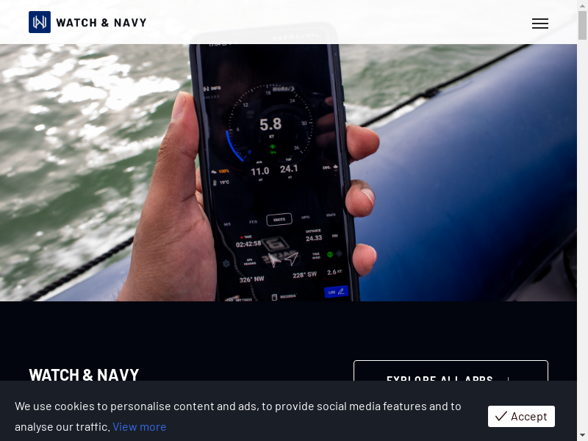
Task: Click the blue Watch & Navy logo icon
Action: pyautogui.click(x=40, y=22)
